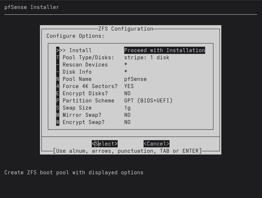Click the 'M' hotkey for Mirror Swap
The width and height of the screenshot is (262, 198).
pyautogui.click(x=58, y=115)
